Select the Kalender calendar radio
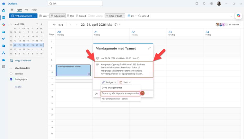Viewport: 244px width, 139px height. coord(11,74)
